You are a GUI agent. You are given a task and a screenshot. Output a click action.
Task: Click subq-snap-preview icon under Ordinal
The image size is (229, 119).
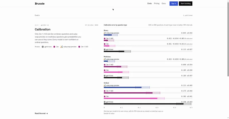(104, 86)
